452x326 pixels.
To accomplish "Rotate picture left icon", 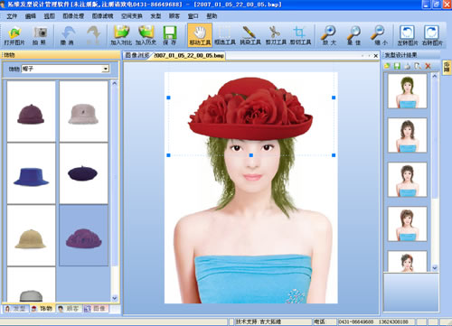I will pyautogui.click(x=407, y=35).
